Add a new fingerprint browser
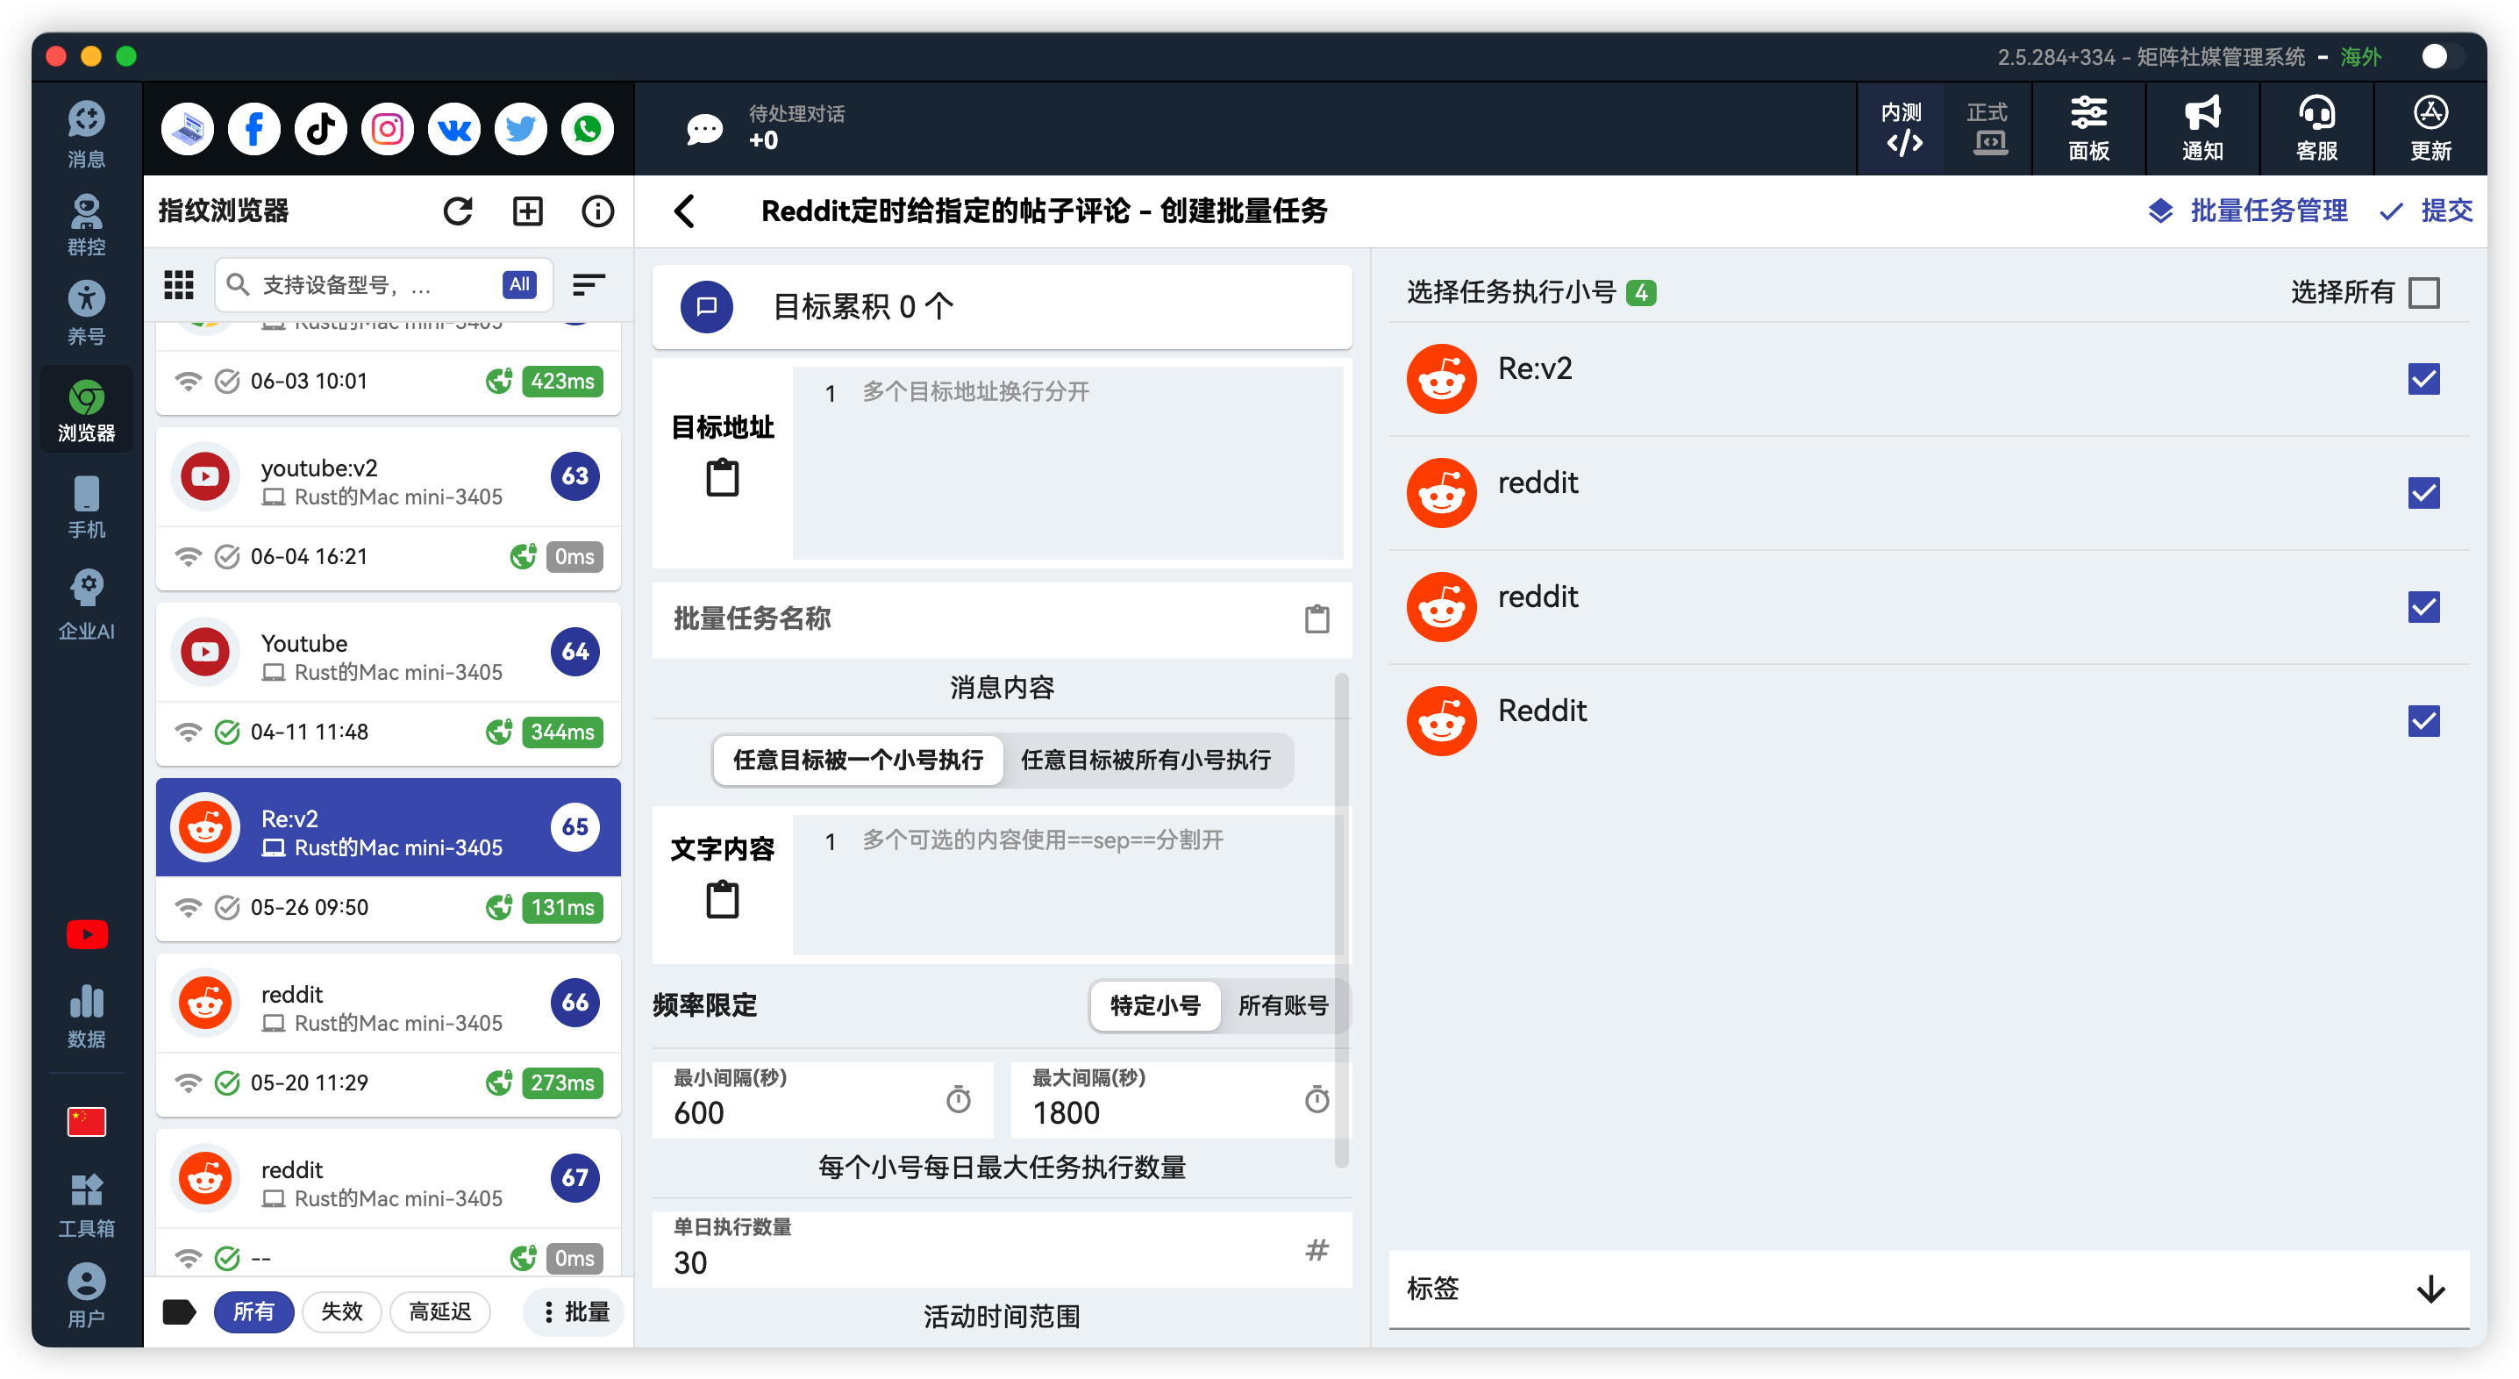The image size is (2519, 1379). (527, 211)
